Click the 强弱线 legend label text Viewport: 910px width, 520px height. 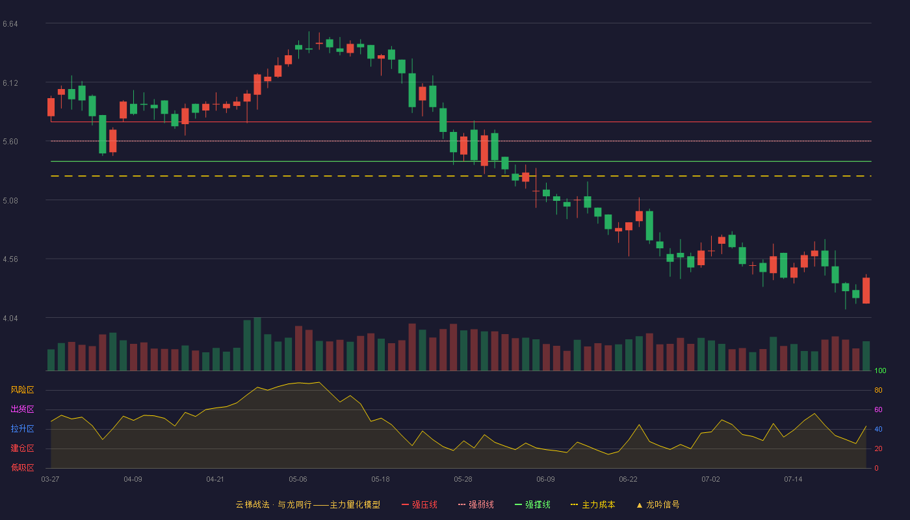481,504
